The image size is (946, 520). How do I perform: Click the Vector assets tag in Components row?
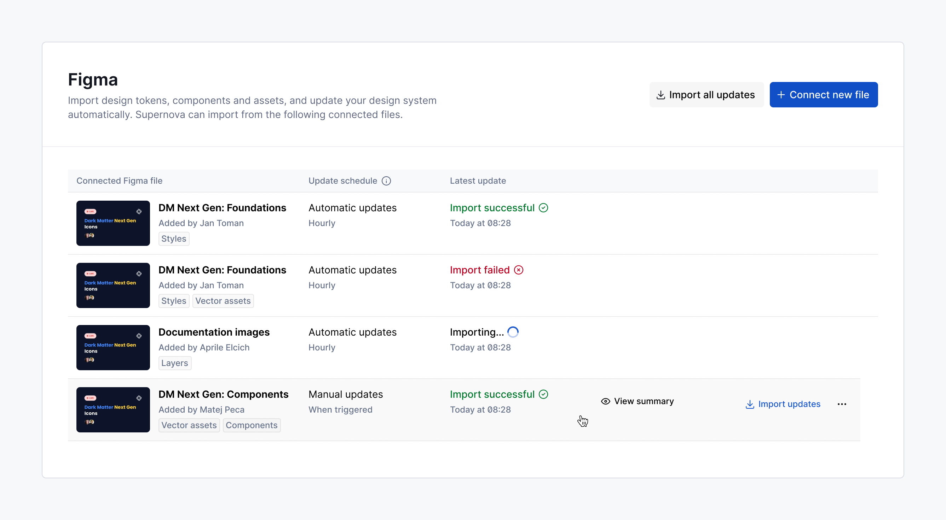coord(189,425)
